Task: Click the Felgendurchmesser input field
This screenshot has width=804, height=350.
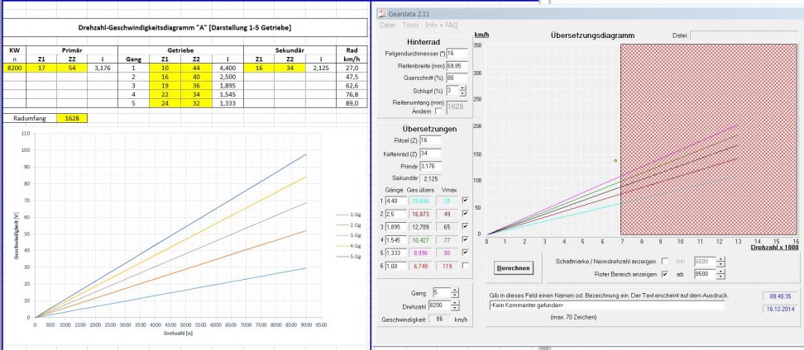Action: pos(458,54)
